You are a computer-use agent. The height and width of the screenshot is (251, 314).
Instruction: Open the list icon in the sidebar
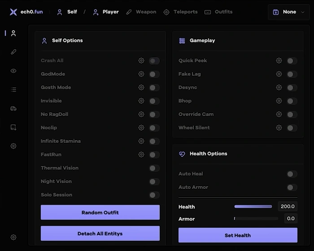tap(13, 89)
